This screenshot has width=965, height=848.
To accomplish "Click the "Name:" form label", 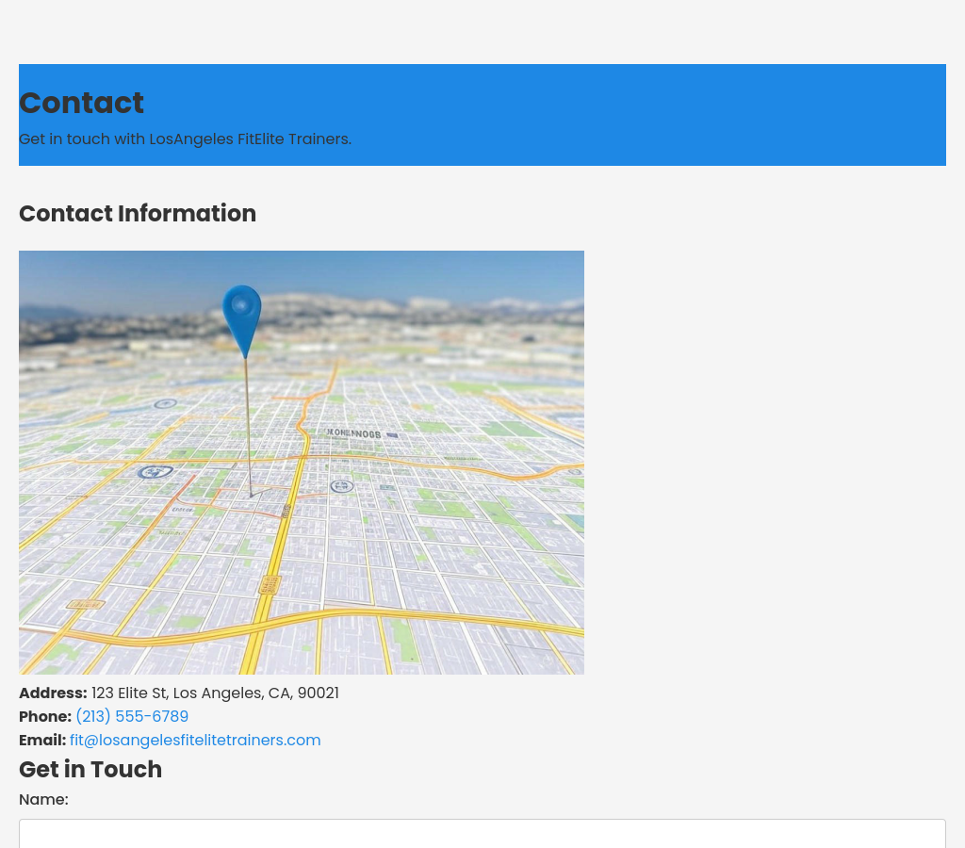I will pos(43,800).
